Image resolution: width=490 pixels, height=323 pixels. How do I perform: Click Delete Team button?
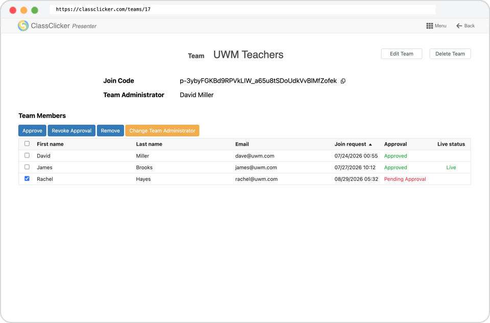pyautogui.click(x=450, y=54)
